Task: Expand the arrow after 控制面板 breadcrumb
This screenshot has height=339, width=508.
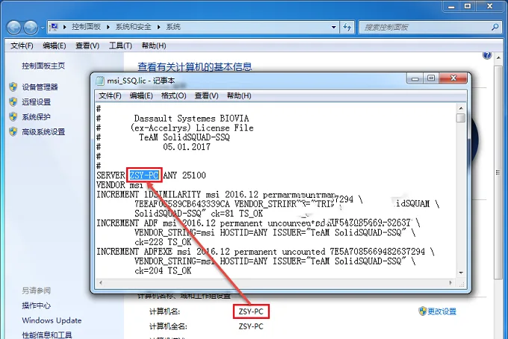Action: click(x=108, y=27)
